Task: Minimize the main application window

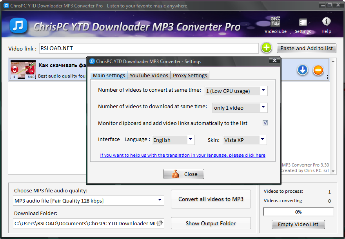Action: [x=323, y=5]
